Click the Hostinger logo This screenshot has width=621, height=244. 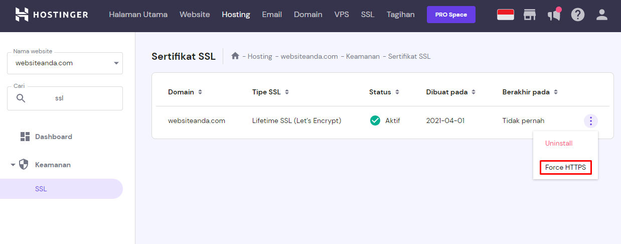click(52, 15)
